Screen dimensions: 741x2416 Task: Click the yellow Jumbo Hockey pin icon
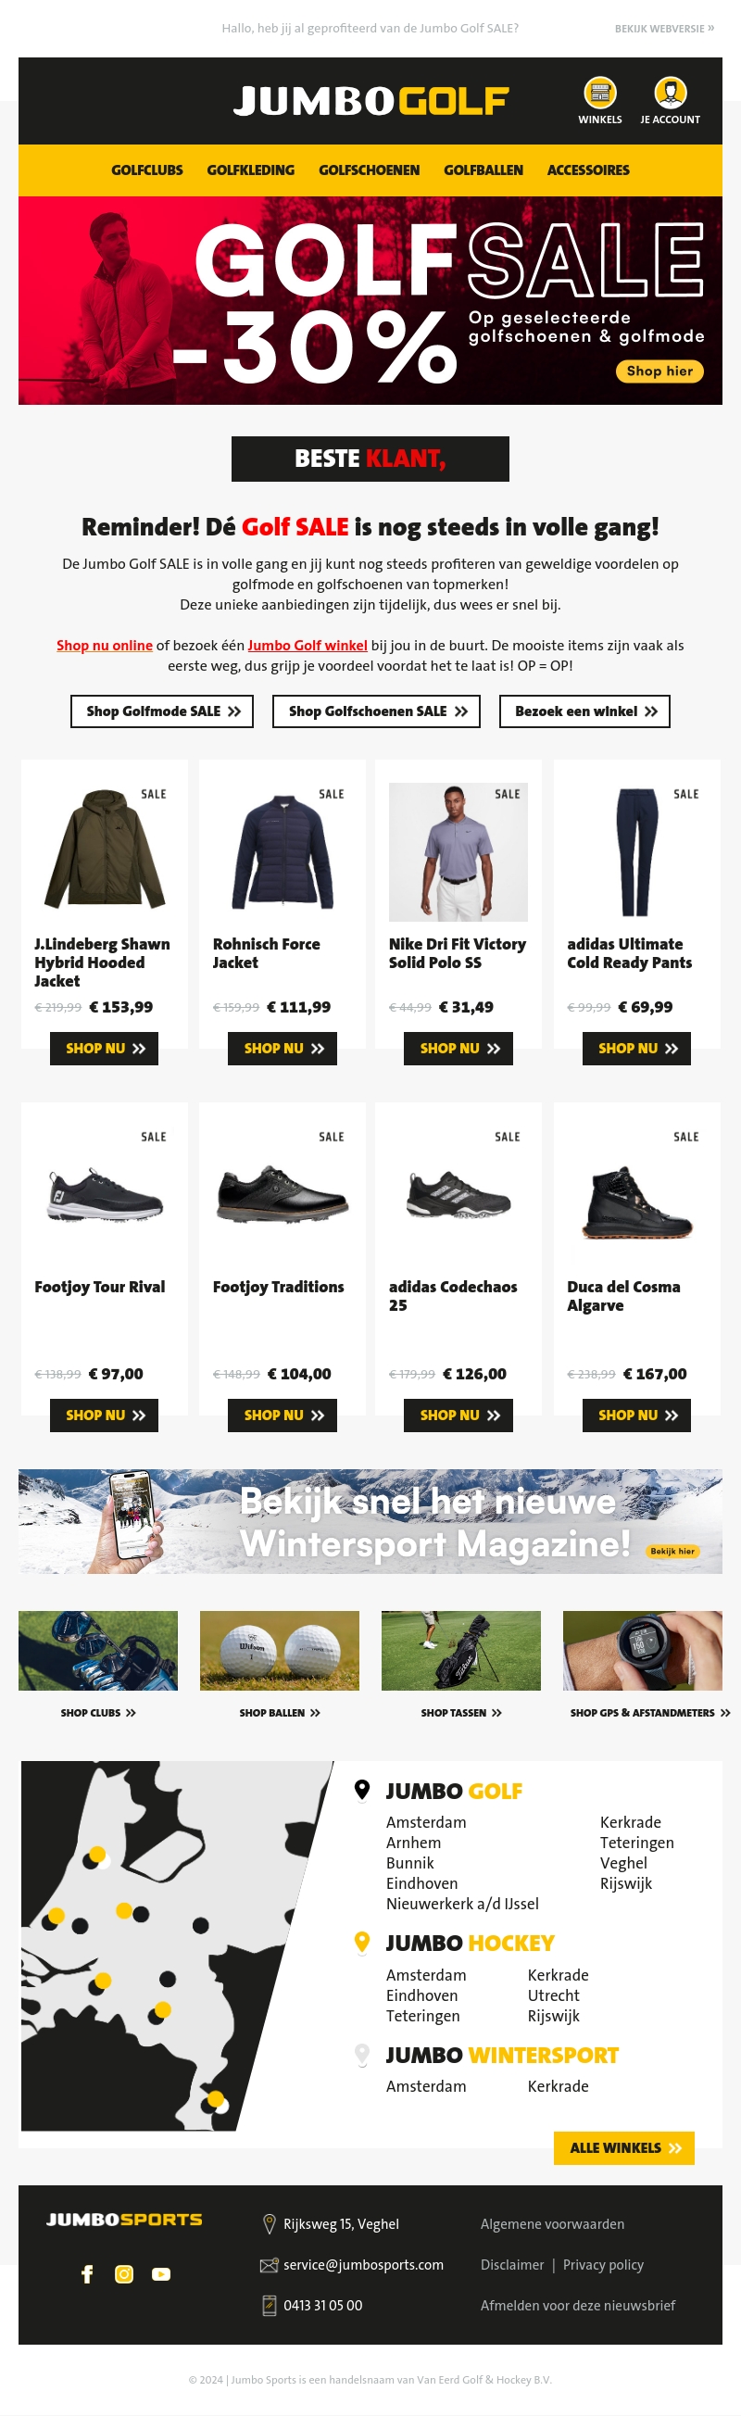tap(362, 1943)
